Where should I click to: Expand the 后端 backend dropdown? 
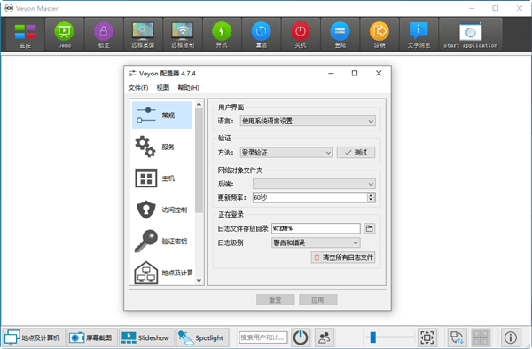(314, 184)
